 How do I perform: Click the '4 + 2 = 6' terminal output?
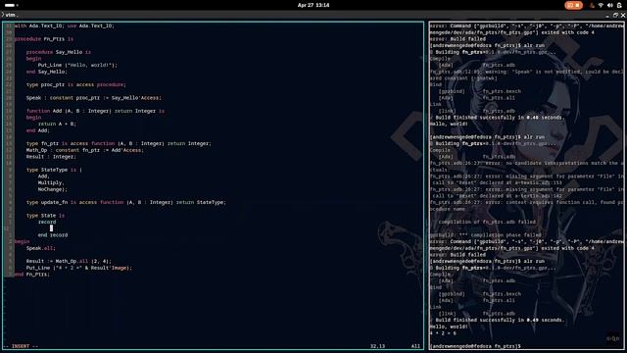[443, 333]
